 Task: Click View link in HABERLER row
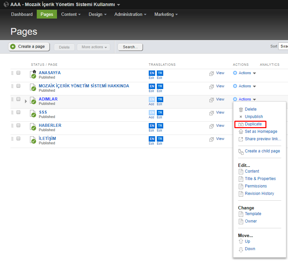(x=220, y=125)
